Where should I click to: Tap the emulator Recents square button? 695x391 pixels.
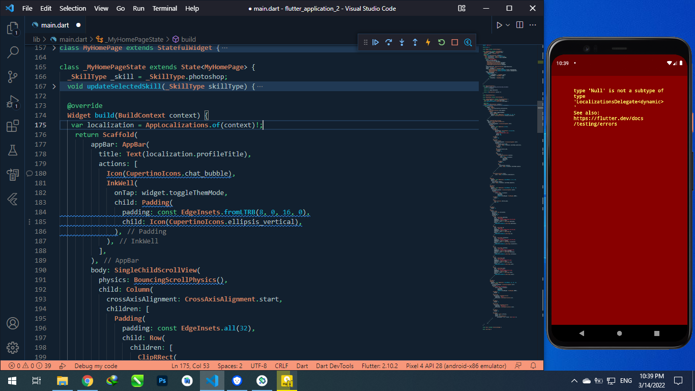click(x=657, y=333)
